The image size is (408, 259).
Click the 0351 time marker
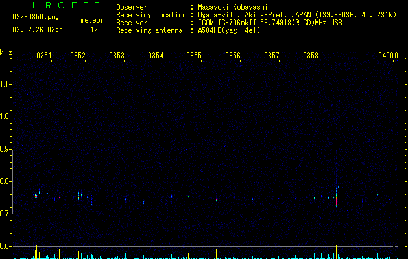pyautogui.click(x=44, y=56)
